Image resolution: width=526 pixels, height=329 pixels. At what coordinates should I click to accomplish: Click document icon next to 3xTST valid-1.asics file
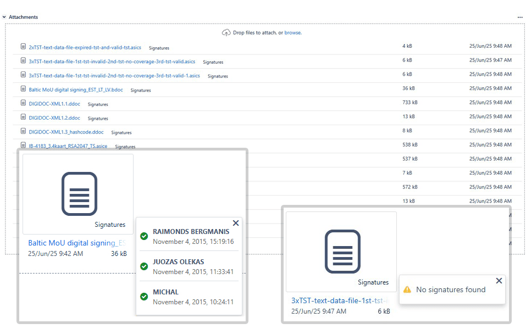click(x=23, y=75)
